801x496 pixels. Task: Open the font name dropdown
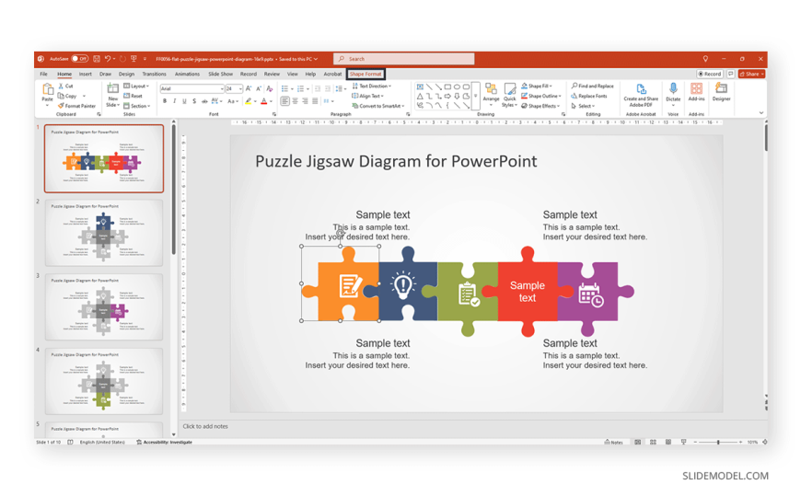pyautogui.click(x=222, y=89)
